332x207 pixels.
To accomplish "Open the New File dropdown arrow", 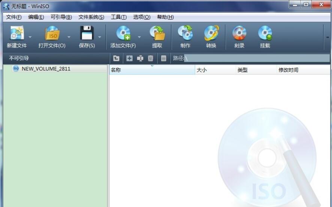I will click(30, 37).
